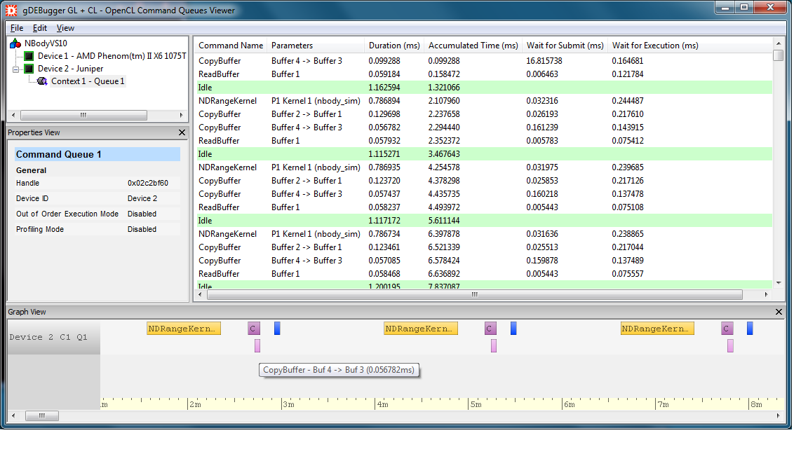The width and height of the screenshot is (808, 454).
Task: Click the Wait for Submit (ms) column header
Action: [565, 46]
